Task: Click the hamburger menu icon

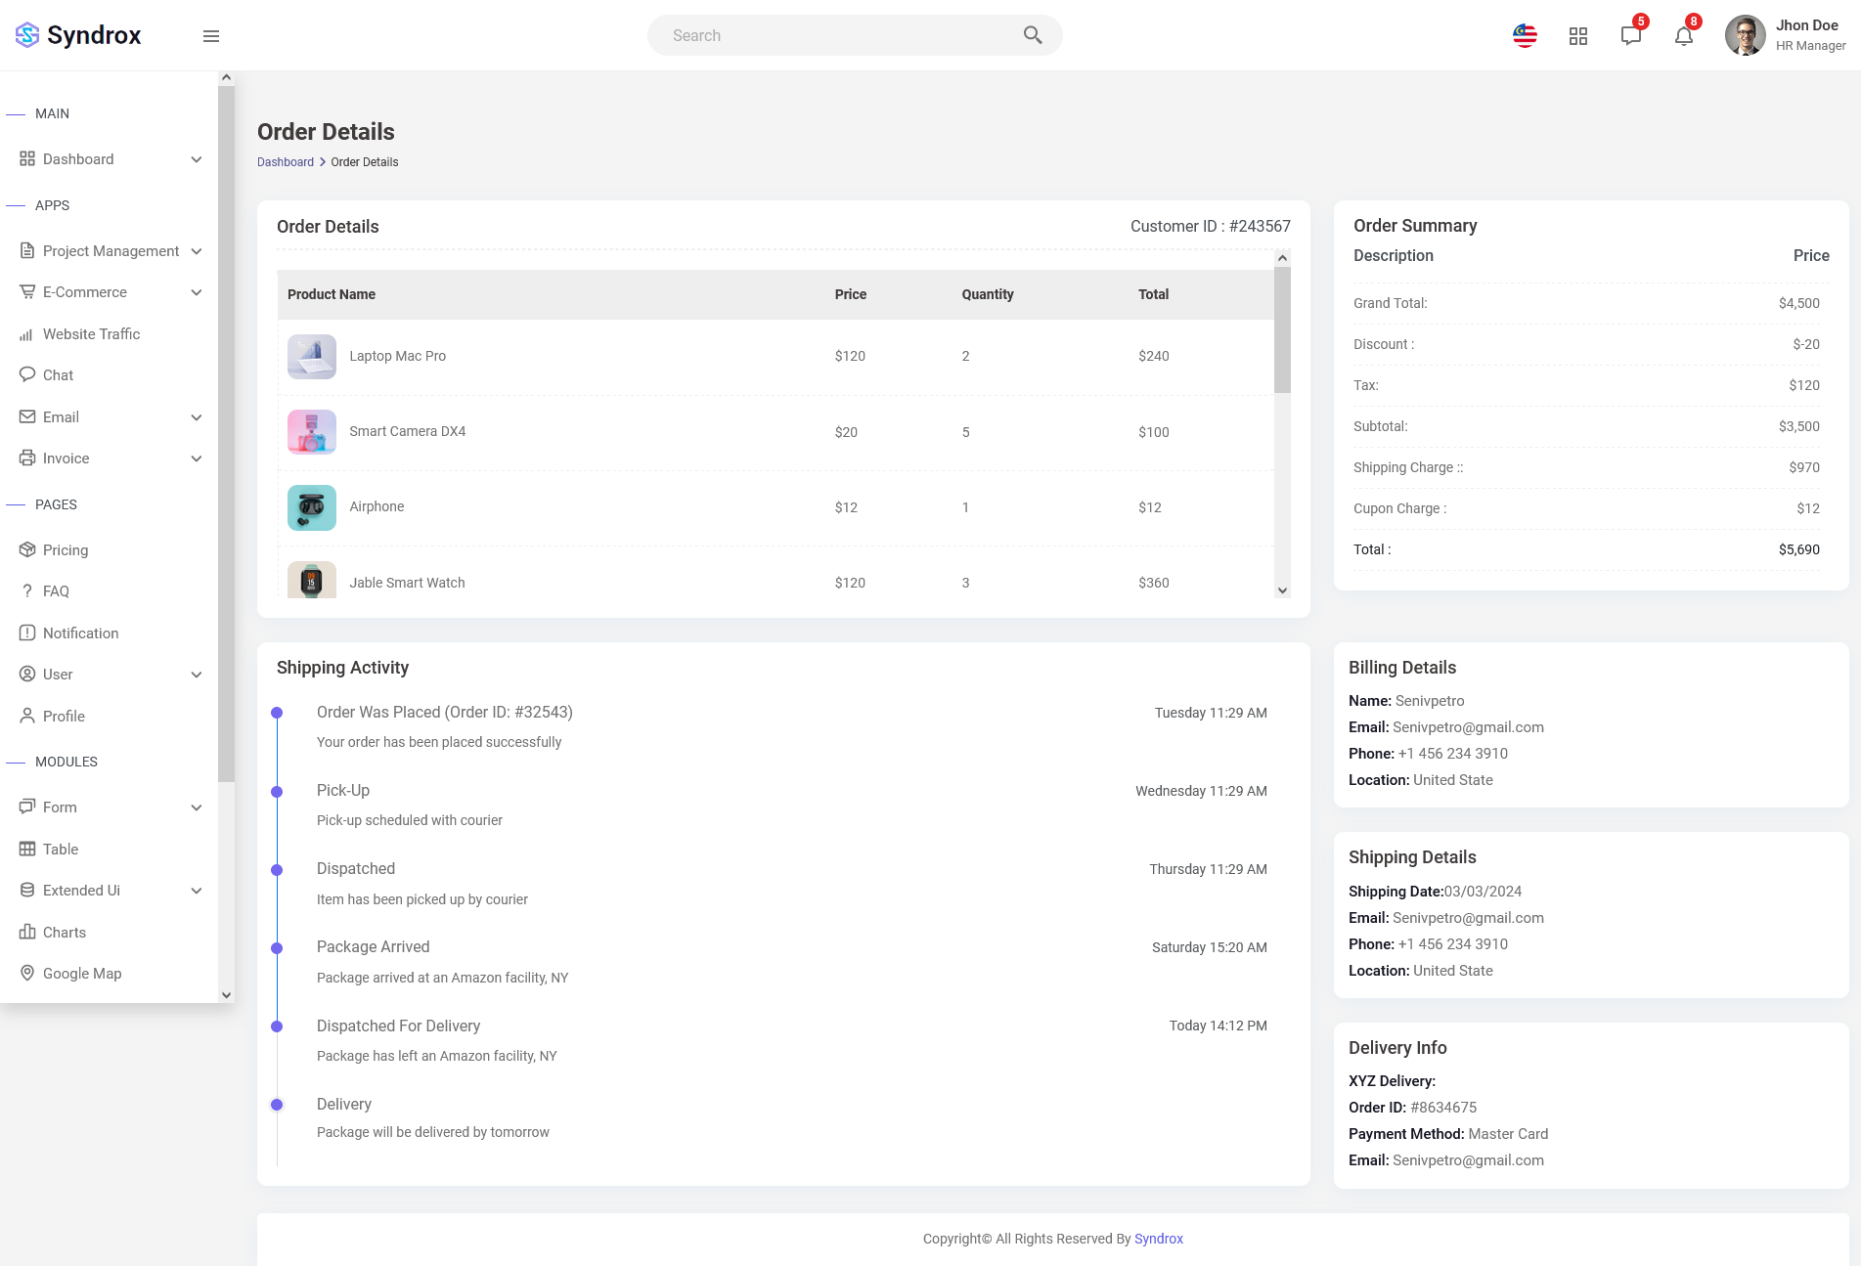Action: click(x=210, y=36)
